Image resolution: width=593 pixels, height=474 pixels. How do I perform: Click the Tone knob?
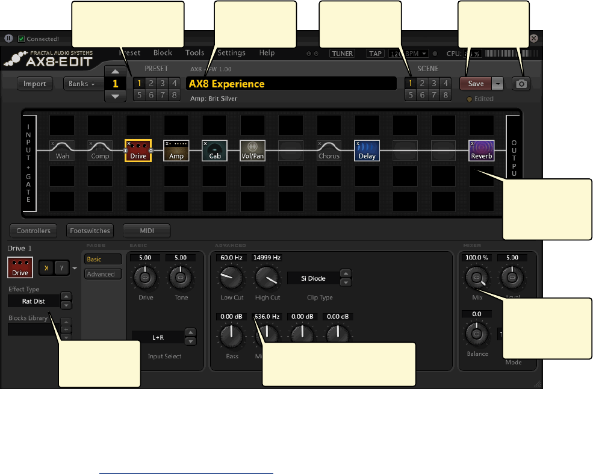tap(181, 277)
